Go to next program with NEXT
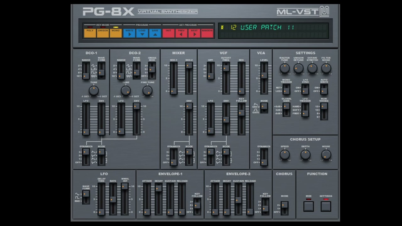 [x=194, y=33]
